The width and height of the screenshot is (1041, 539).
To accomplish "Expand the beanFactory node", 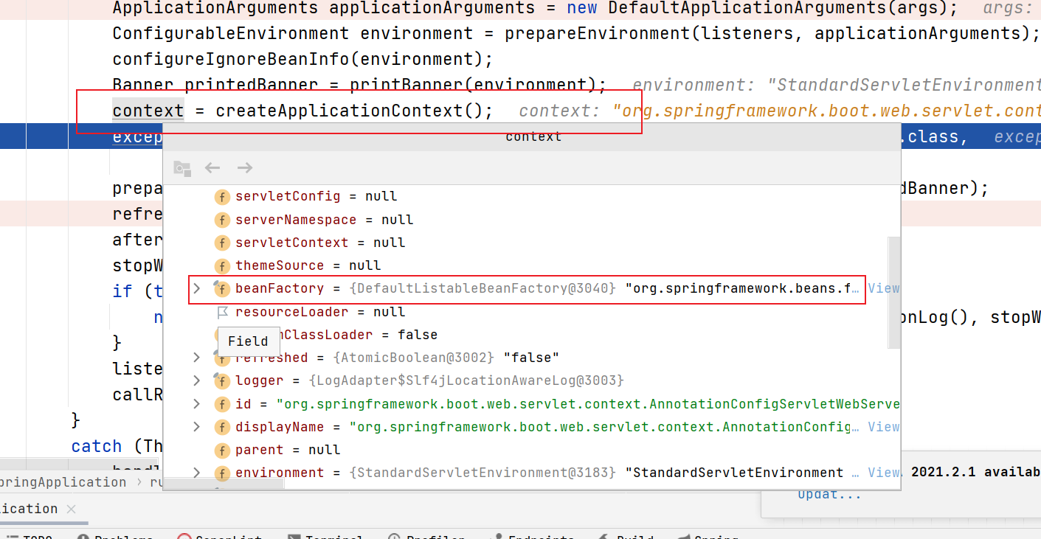I will [x=196, y=288].
